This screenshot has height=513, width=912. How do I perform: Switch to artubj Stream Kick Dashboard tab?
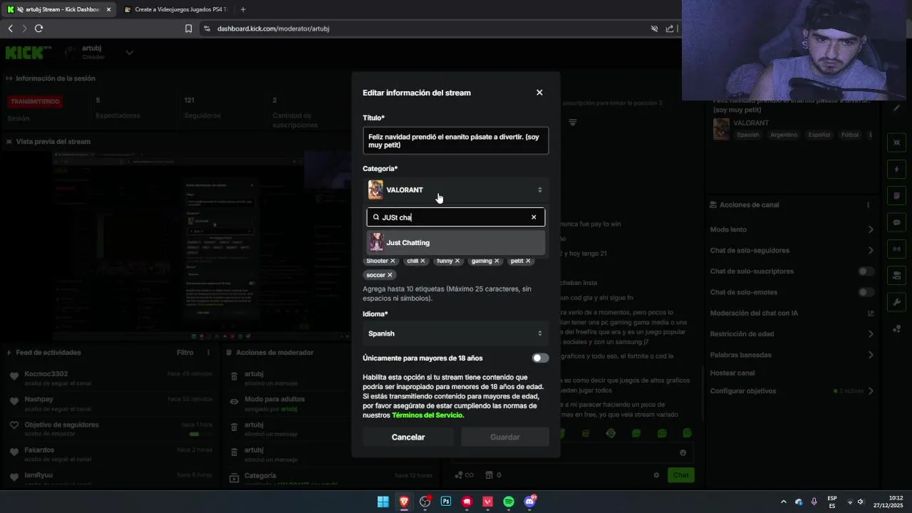click(x=58, y=9)
